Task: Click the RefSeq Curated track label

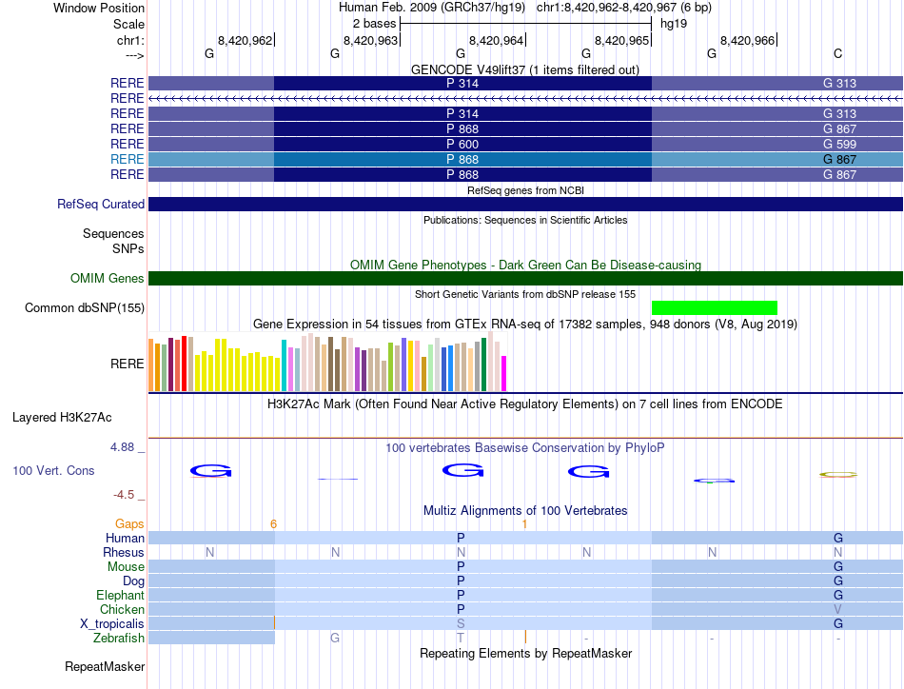Action: pos(100,204)
